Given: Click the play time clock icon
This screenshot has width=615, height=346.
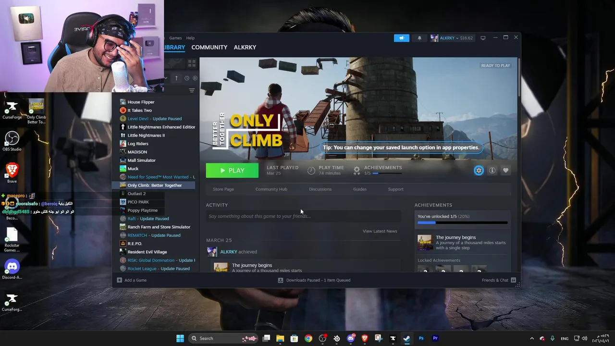Looking at the screenshot, I should tap(311, 171).
